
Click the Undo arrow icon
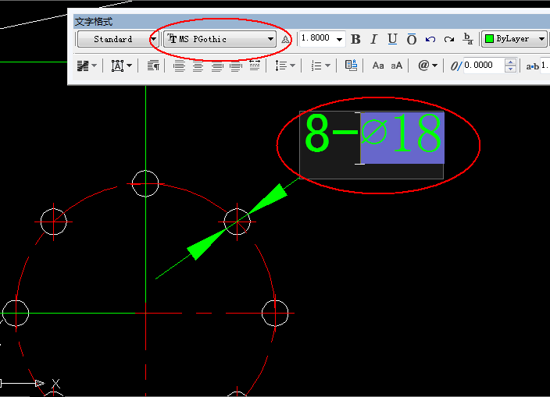pos(430,39)
